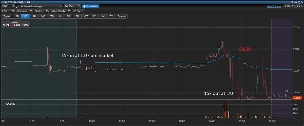The image size is (304, 126).
Task: Click the 9:00 time axis label
Action: (62, 121)
